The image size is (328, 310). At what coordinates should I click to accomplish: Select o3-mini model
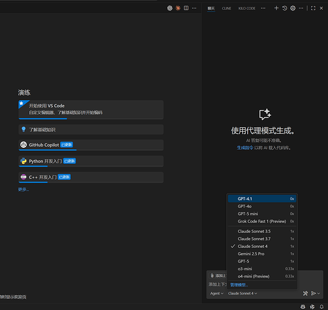262,269
